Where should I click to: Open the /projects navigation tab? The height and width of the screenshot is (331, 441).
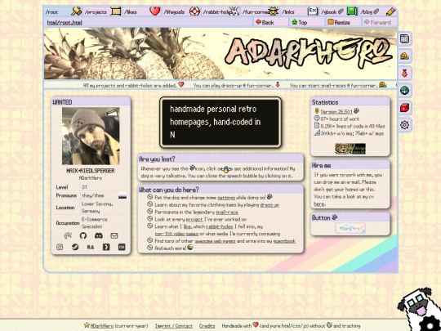point(103,11)
